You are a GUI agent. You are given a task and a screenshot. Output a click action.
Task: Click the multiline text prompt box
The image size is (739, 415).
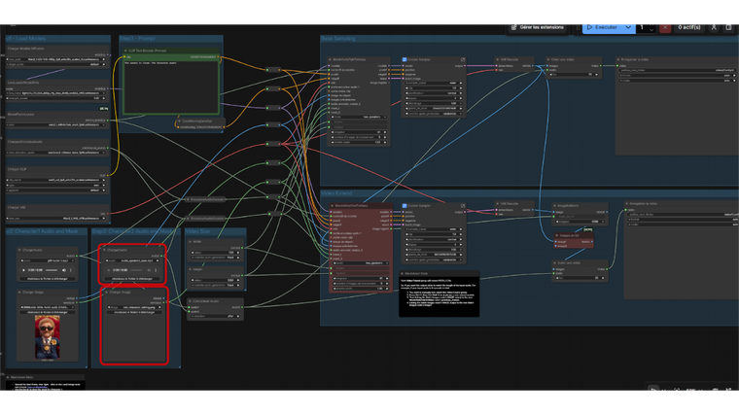(171, 87)
